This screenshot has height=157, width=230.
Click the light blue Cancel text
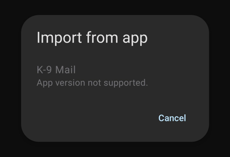coord(172,118)
